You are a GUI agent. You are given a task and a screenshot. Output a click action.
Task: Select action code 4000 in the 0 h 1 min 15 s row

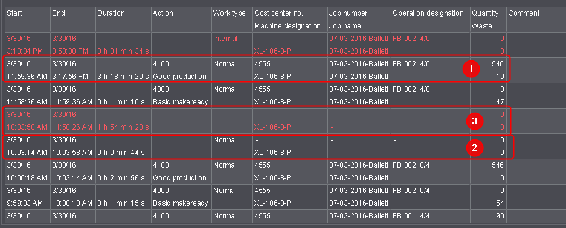(x=161, y=191)
